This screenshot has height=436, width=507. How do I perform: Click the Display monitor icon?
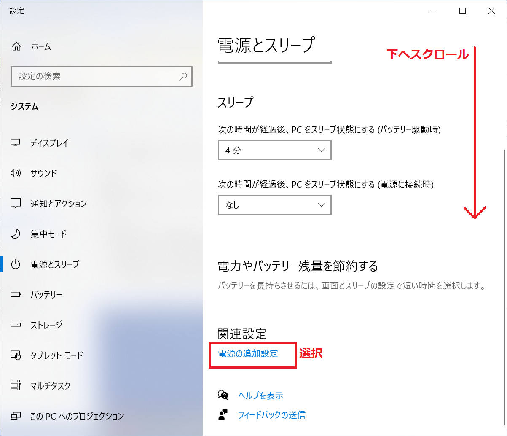pyautogui.click(x=16, y=143)
